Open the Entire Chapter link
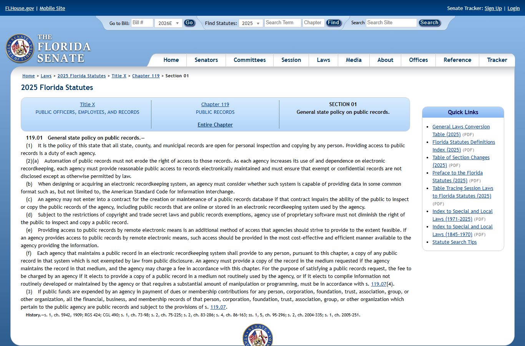 pyautogui.click(x=215, y=125)
